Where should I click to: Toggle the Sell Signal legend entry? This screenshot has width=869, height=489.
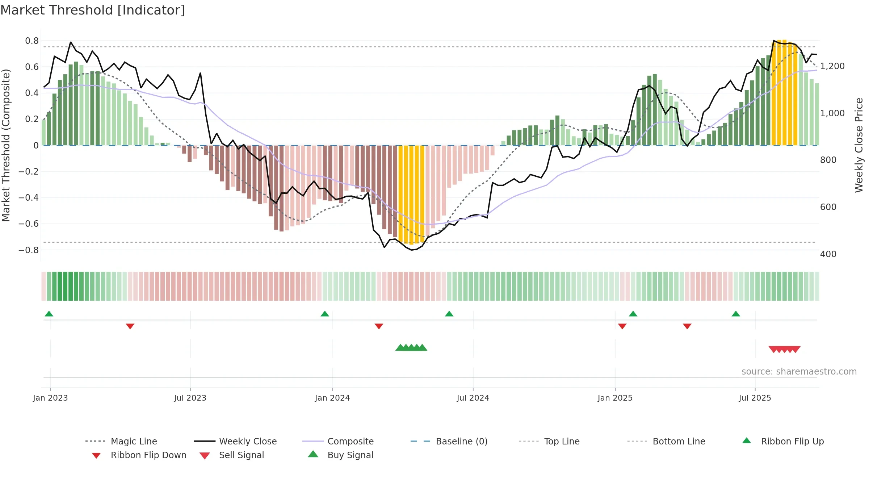tap(232, 455)
